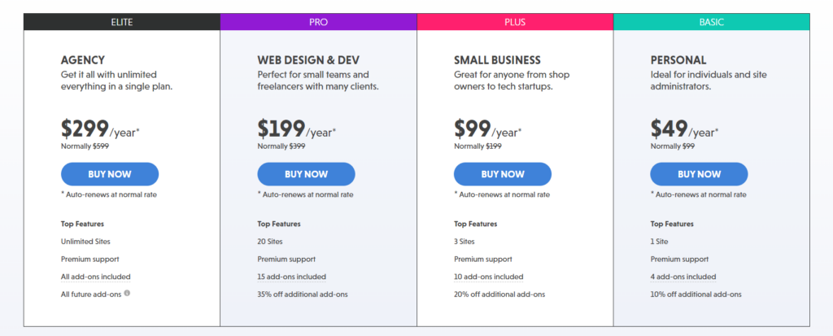Click the info icon beside All future add-ons
Screen dimensions: 833x336
click(x=127, y=293)
